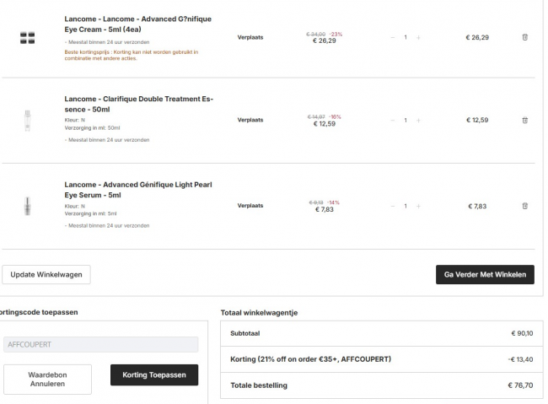
Task: Click Verplaats for the Eye Cream item
Action: tap(250, 37)
